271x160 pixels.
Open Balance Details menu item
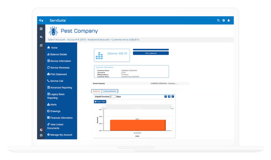click(57, 54)
